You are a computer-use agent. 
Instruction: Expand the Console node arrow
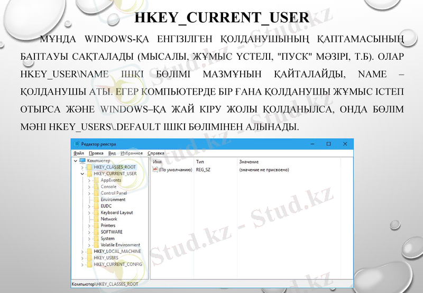[89, 187]
